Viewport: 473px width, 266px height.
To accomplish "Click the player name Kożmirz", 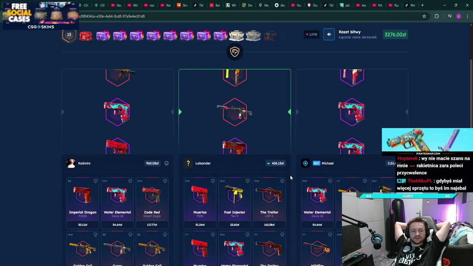I will point(84,163).
